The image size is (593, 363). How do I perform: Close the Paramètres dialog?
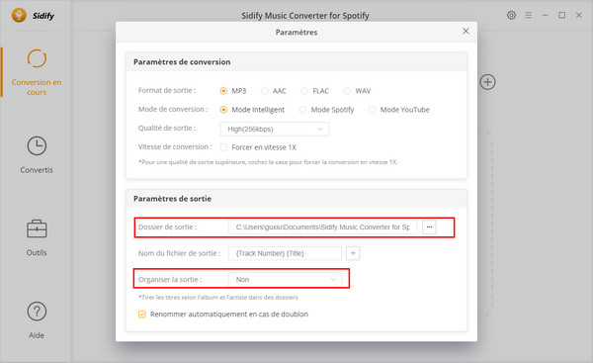pos(466,31)
